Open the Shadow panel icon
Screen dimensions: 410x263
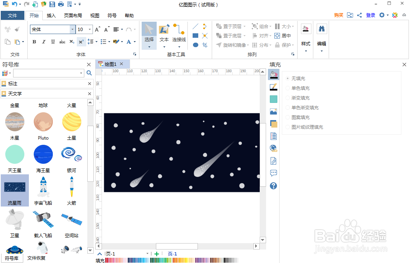(274, 99)
